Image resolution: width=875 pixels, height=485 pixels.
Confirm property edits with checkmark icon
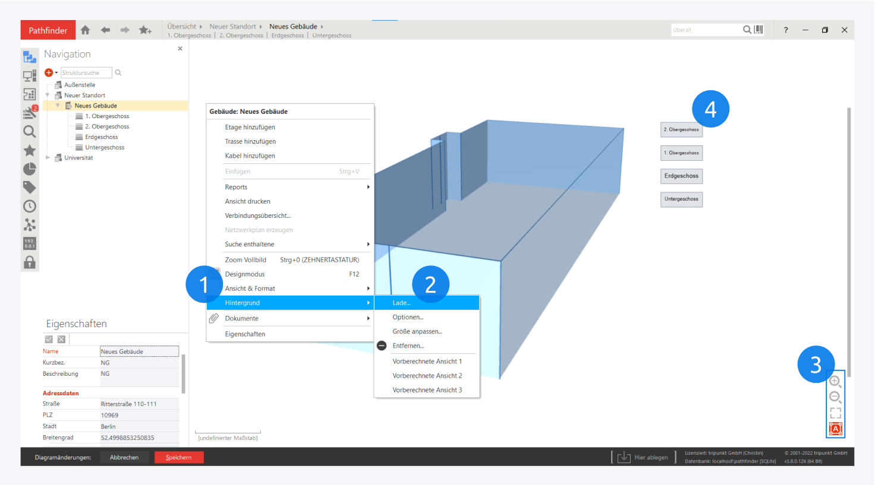pyautogui.click(x=49, y=340)
